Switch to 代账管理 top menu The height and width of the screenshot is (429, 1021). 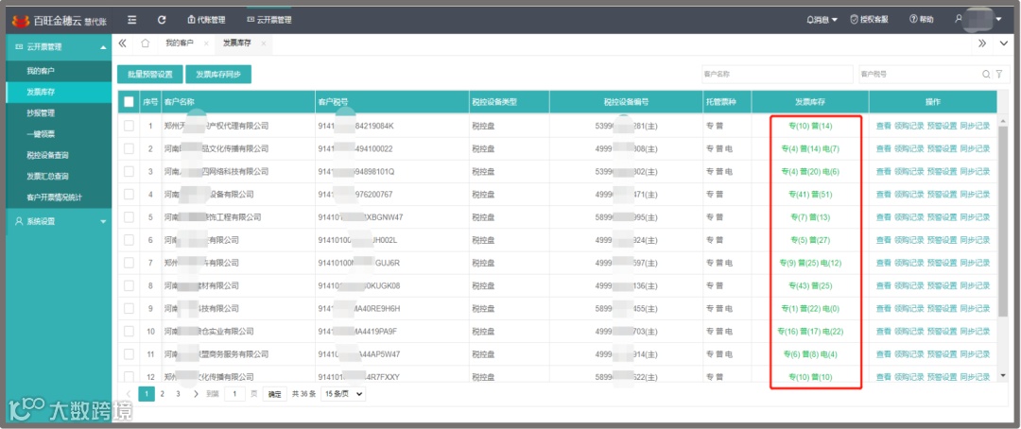point(206,20)
